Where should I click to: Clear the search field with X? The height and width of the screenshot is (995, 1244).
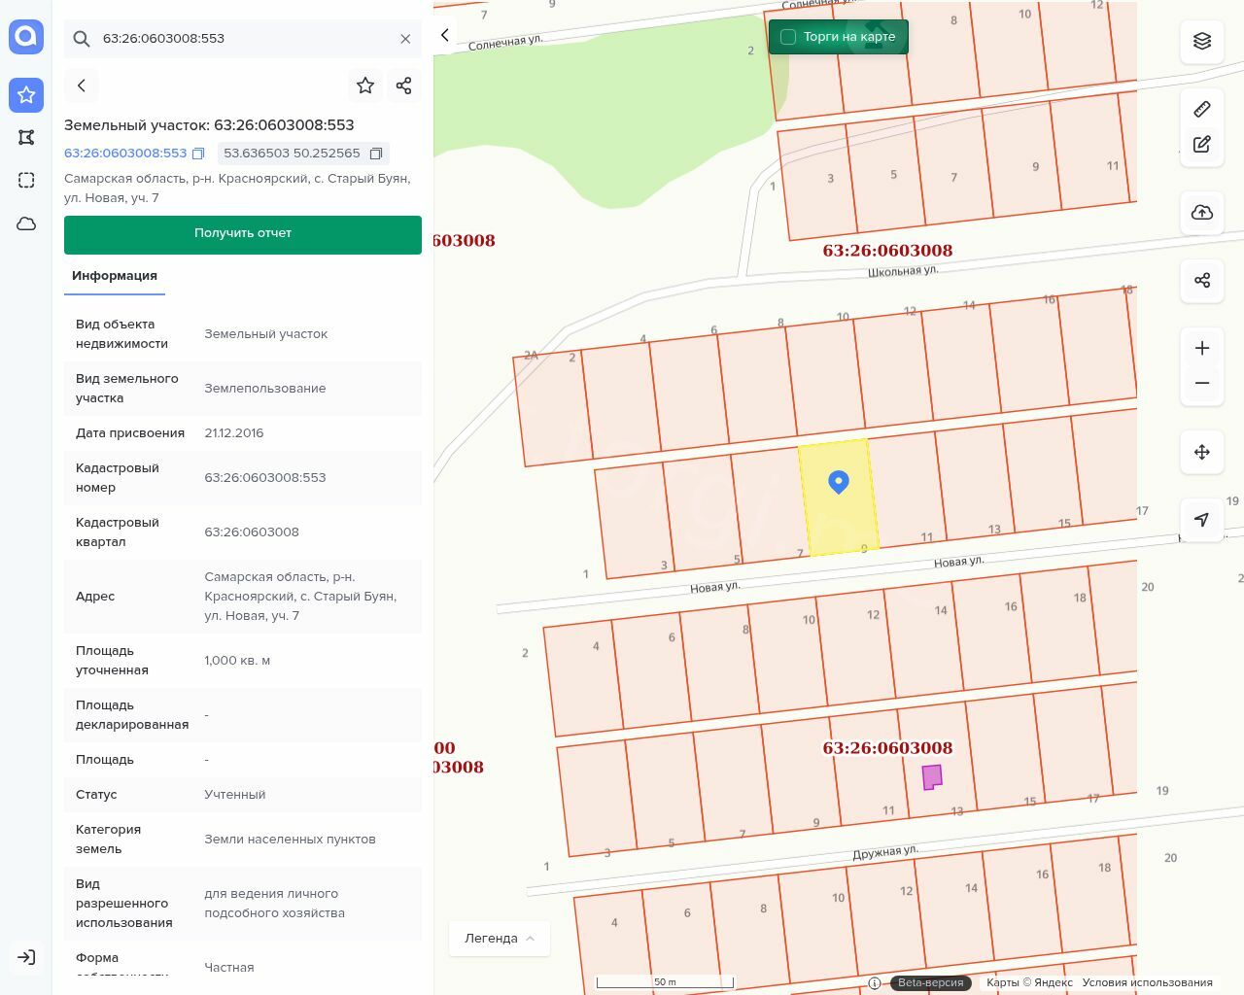tap(405, 39)
